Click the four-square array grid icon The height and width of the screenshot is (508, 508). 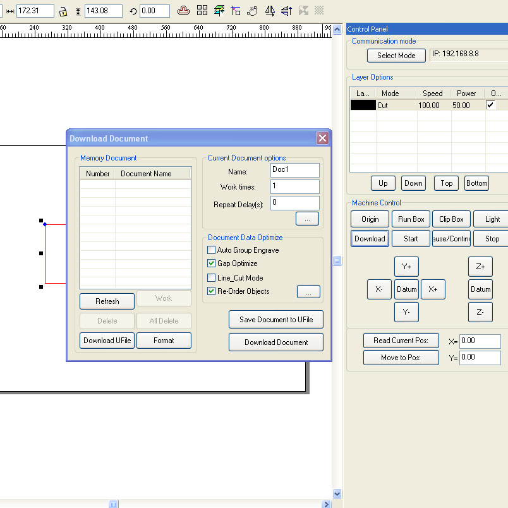(x=202, y=11)
